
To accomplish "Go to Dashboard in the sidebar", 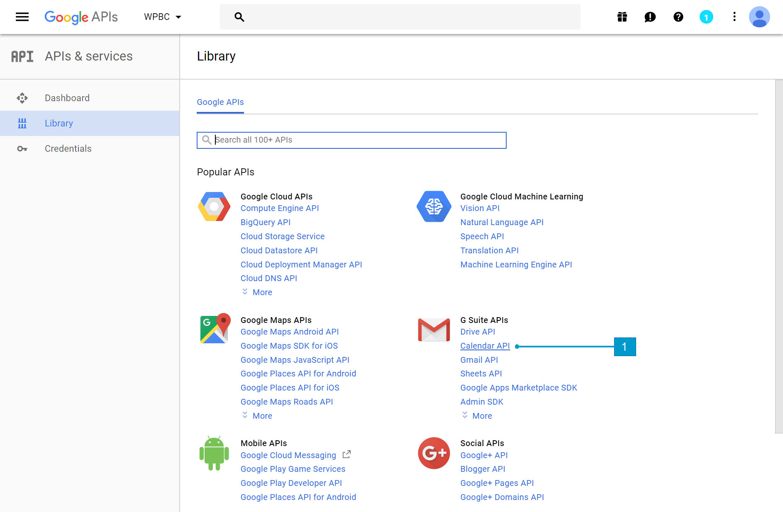I will (x=67, y=98).
